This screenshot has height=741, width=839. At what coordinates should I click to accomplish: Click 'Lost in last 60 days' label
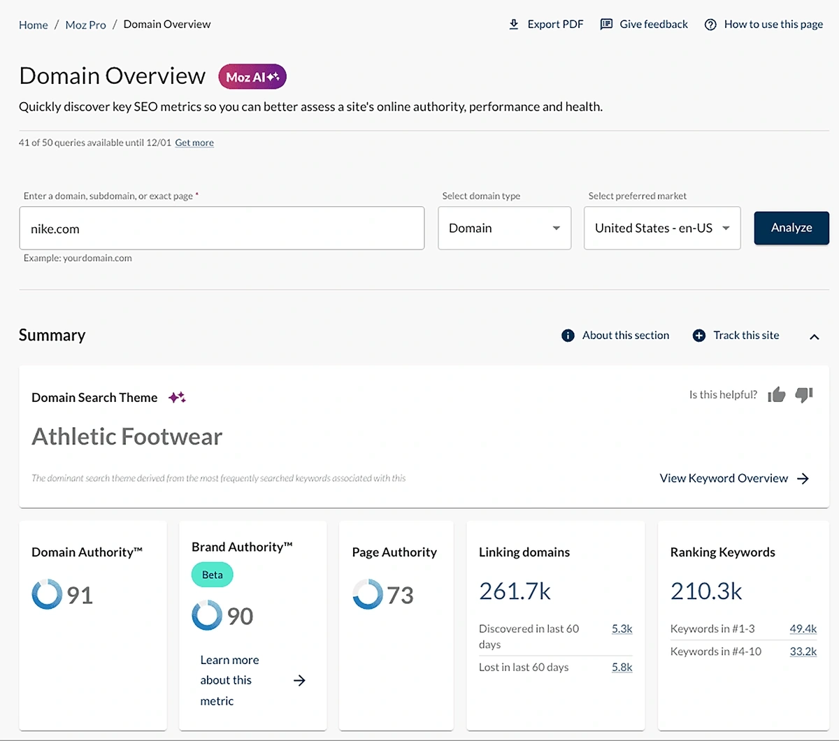click(524, 667)
